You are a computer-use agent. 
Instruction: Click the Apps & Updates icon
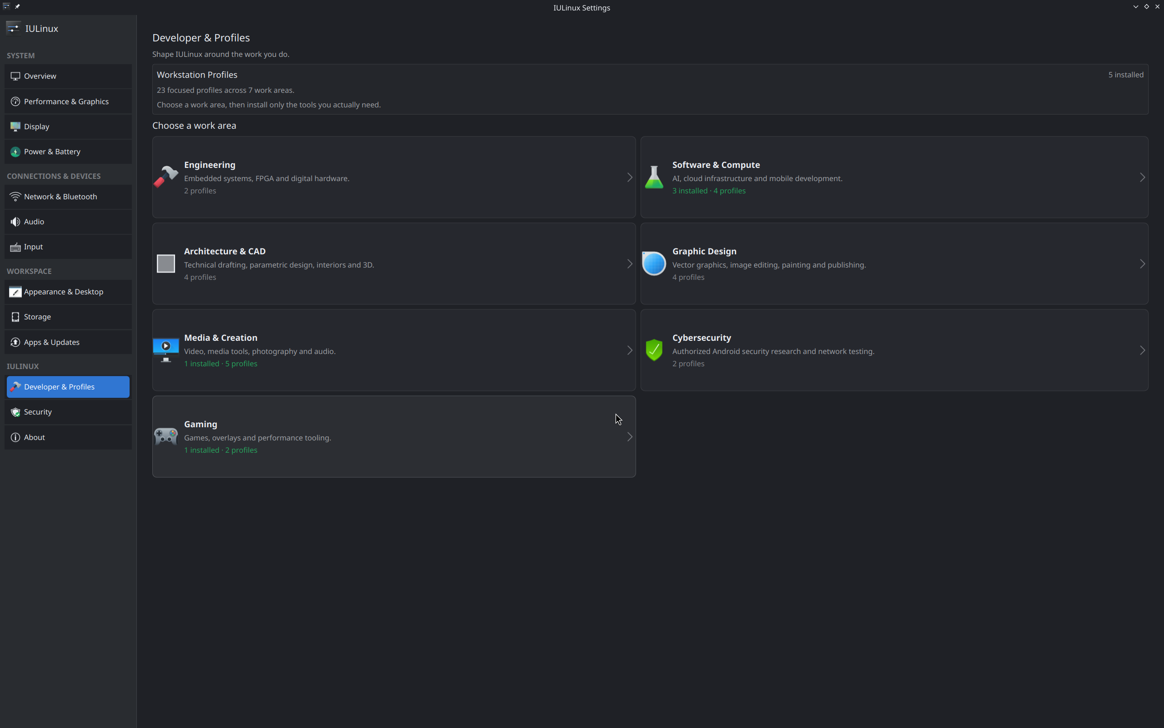pyautogui.click(x=15, y=342)
